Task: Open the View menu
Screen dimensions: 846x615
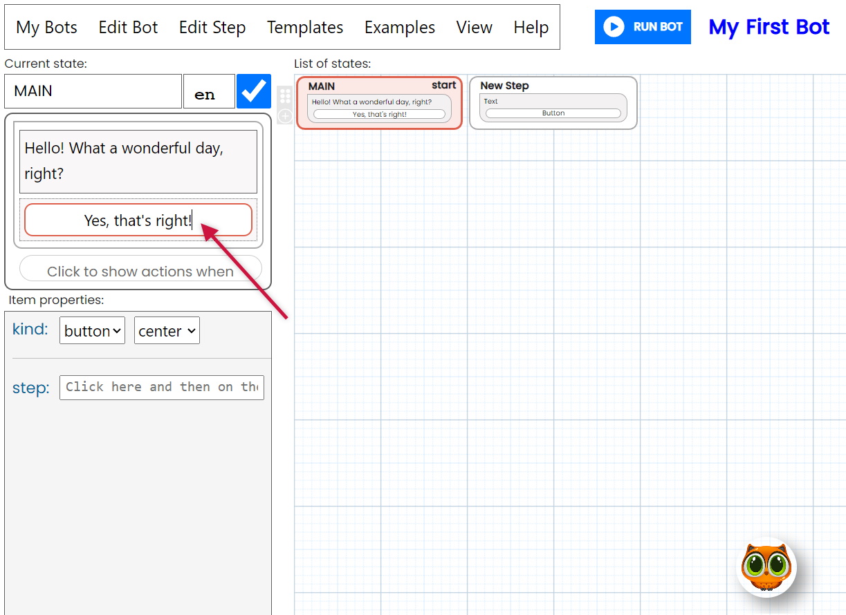Action: click(474, 28)
